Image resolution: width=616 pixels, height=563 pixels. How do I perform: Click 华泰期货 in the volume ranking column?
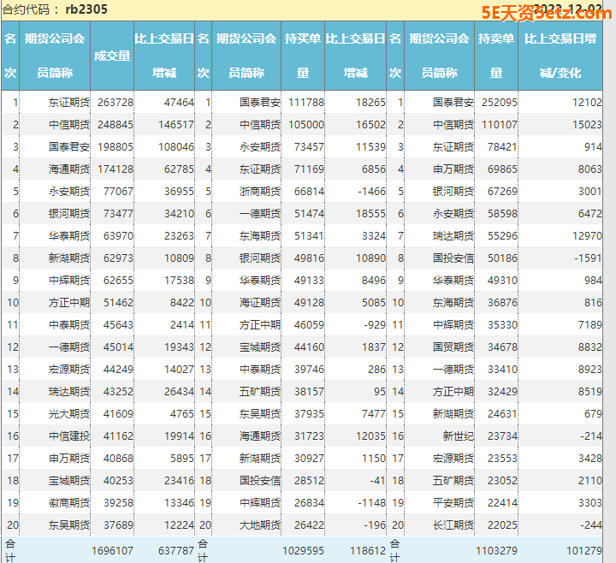tap(69, 236)
